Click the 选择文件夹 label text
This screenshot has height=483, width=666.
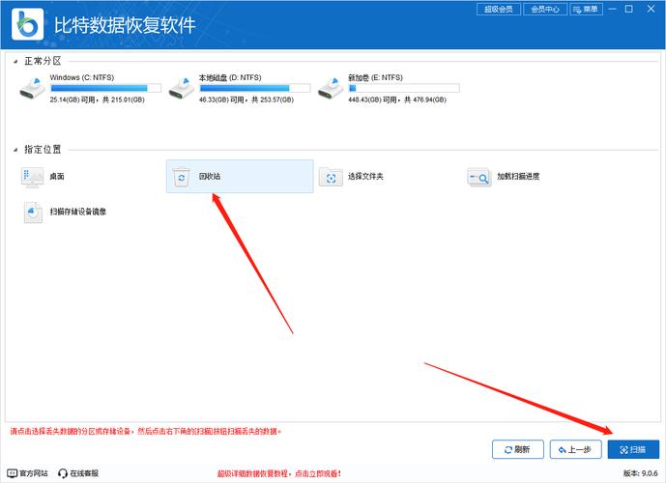coord(365,176)
